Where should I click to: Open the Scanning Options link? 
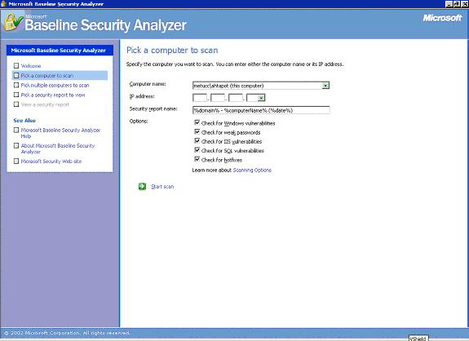coord(252,170)
